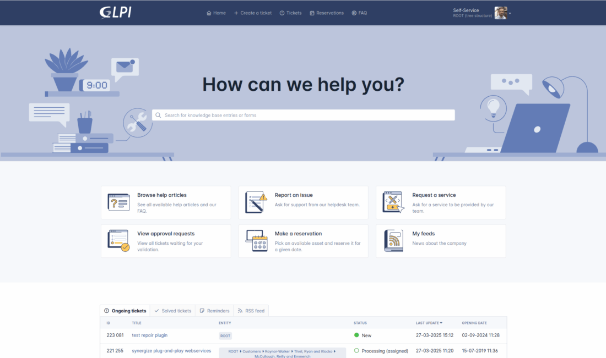Viewport: 606px width, 358px height.
Task: Select Create a ticket in navbar
Action: point(253,13)
